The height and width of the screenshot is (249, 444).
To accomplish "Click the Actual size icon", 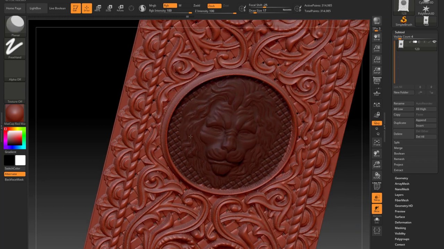I will 377,59.
